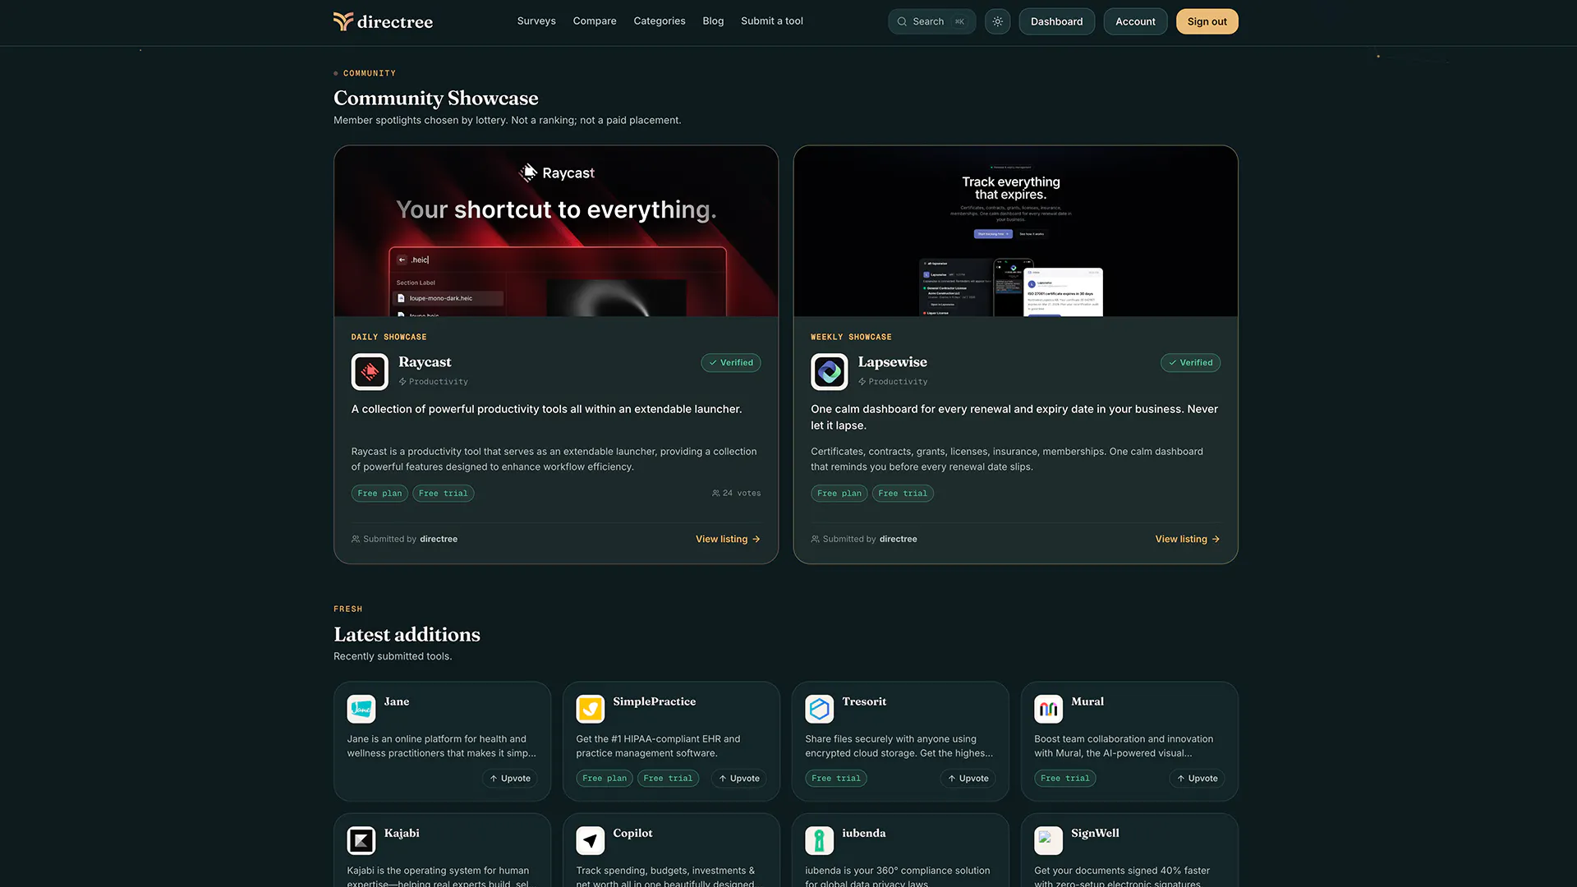Click the Free trial tag on SimplePractice
Viewport: 1577px width, 887px height.
tap(668, 778)
